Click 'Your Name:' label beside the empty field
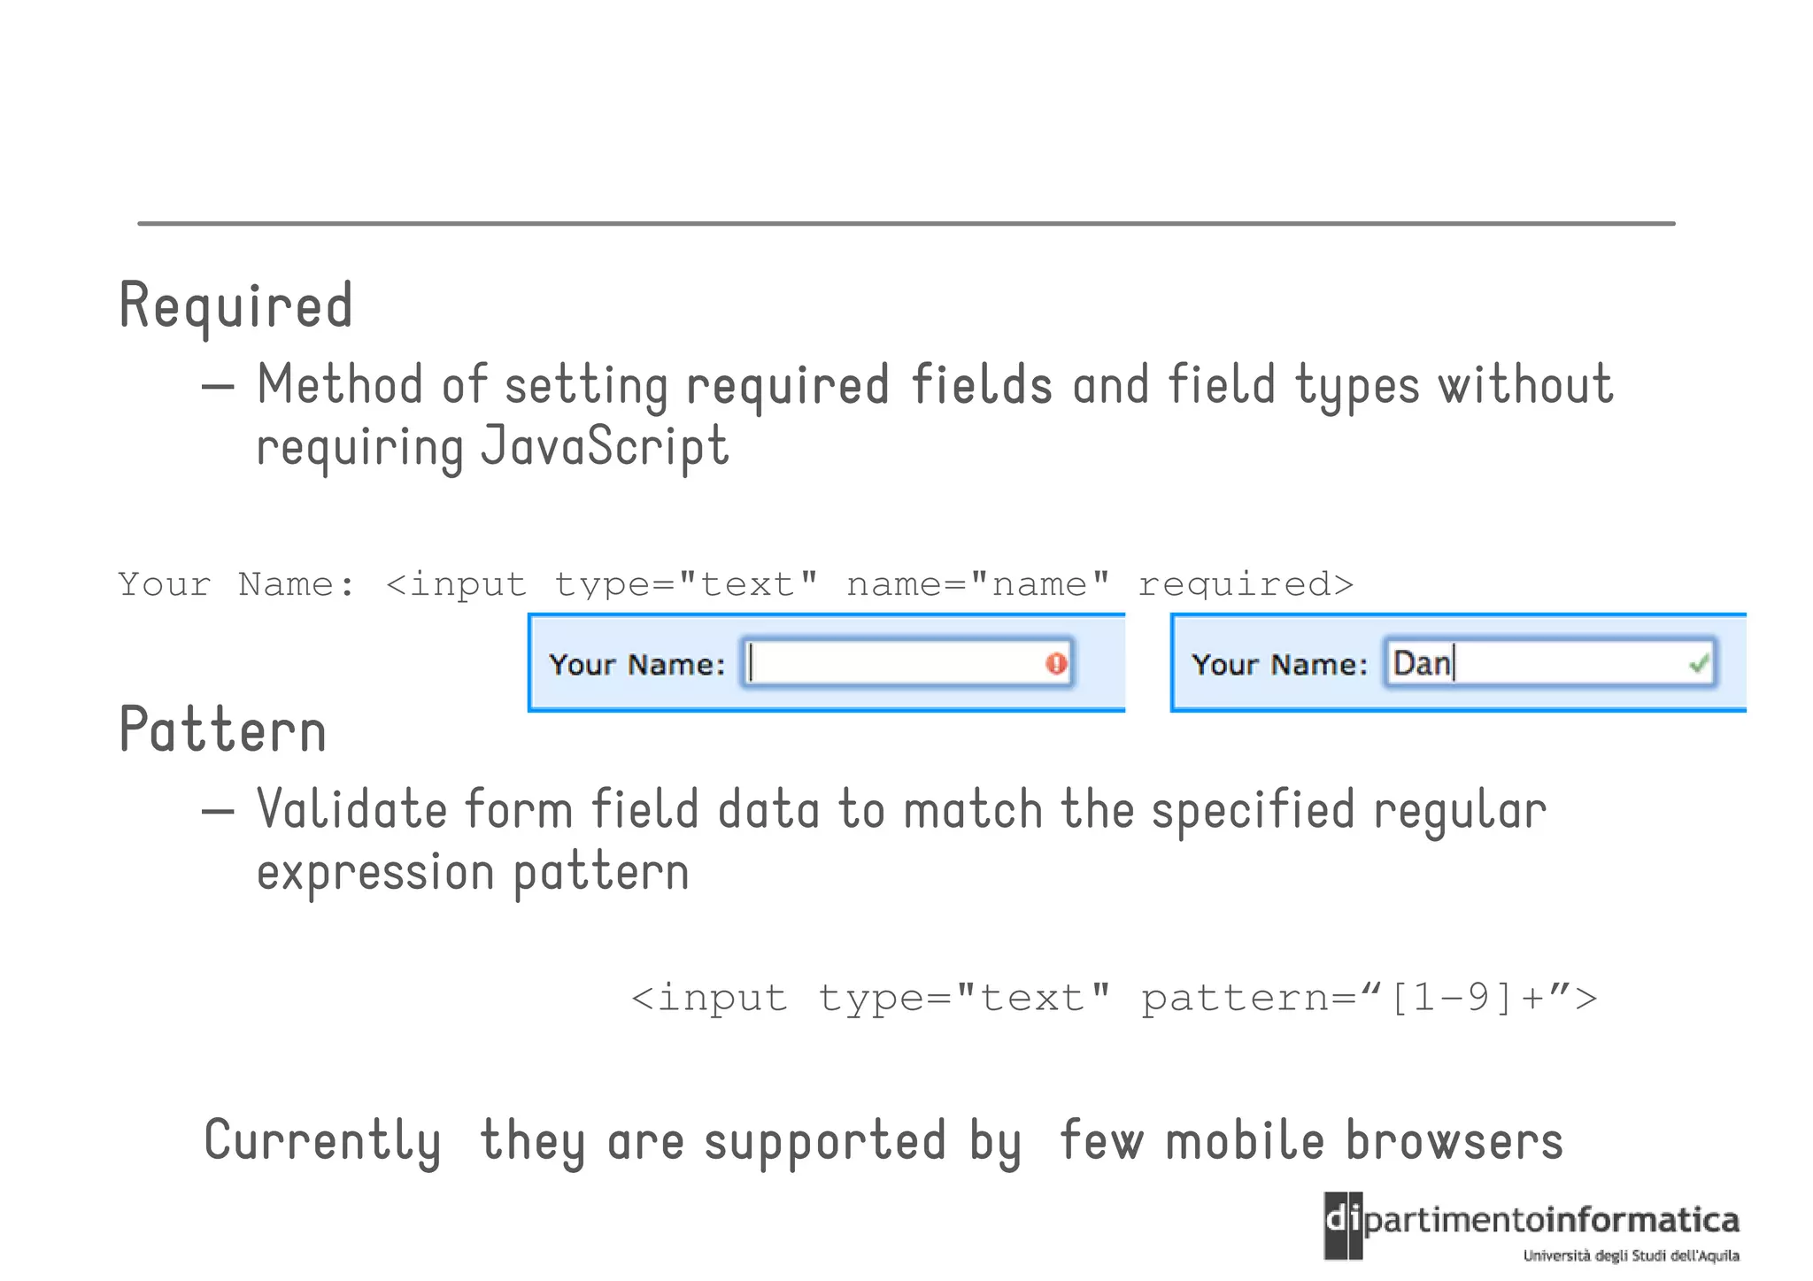The width and height of the screenshot is (1813, 1281). click(637, 664)
